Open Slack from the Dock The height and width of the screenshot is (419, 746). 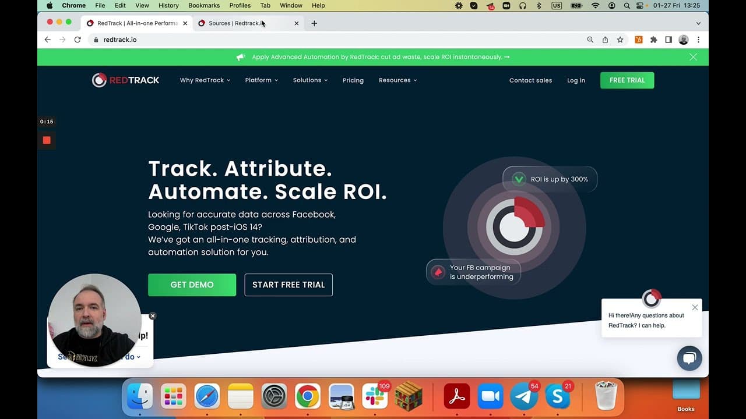[x=375, y=396]
